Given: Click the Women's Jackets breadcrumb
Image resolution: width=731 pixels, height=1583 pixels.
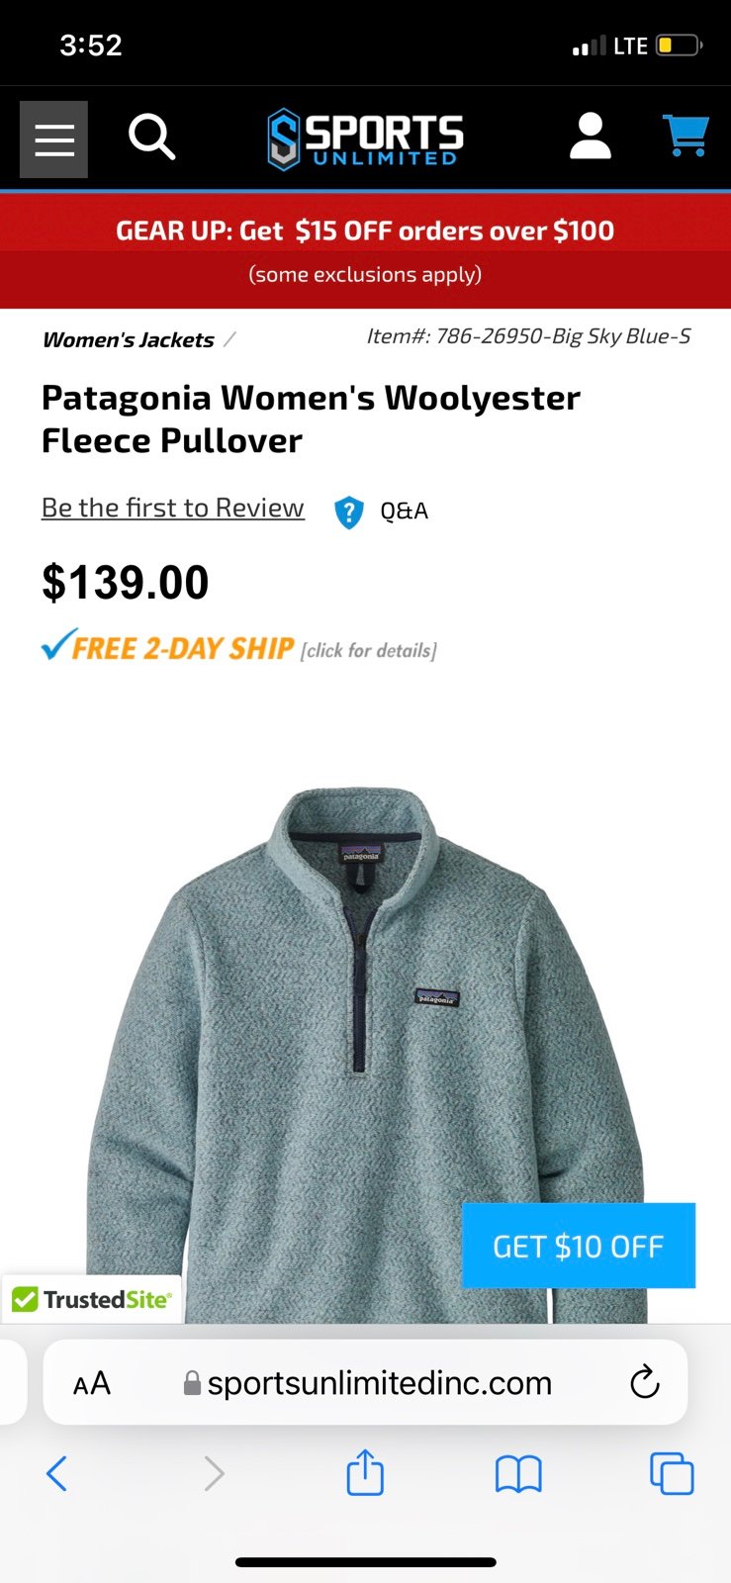Looking at the screenshot, I should click(129, 339).
